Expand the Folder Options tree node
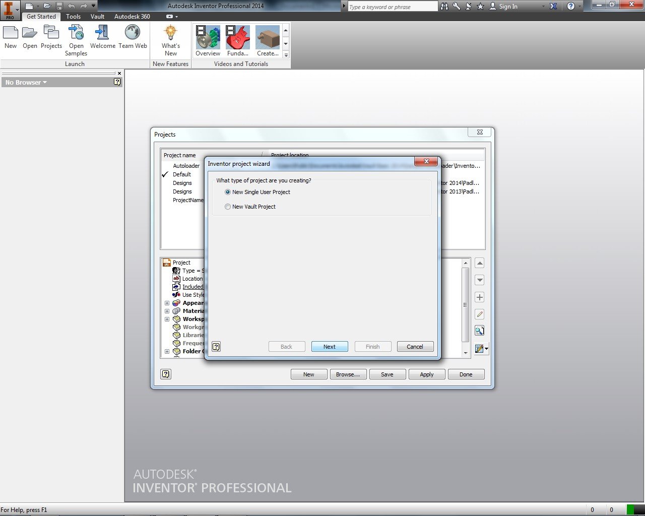Screen dimensions: 645x516 pos(167,352)
